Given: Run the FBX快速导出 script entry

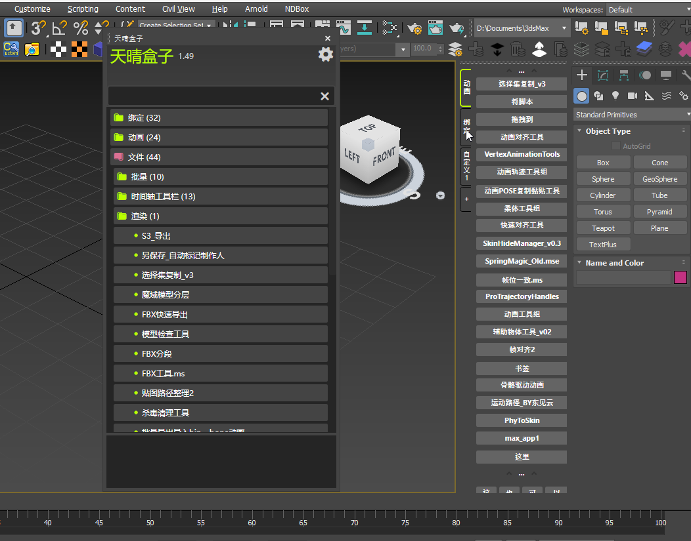Looking at the screenshot, I should (x=221, y=315).
